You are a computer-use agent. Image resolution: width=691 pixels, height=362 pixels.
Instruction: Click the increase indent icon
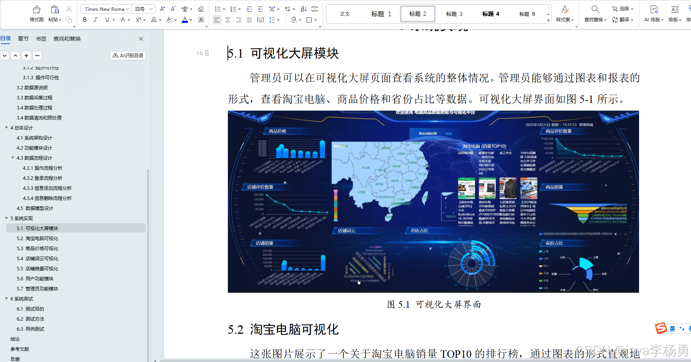coord(260,9)
